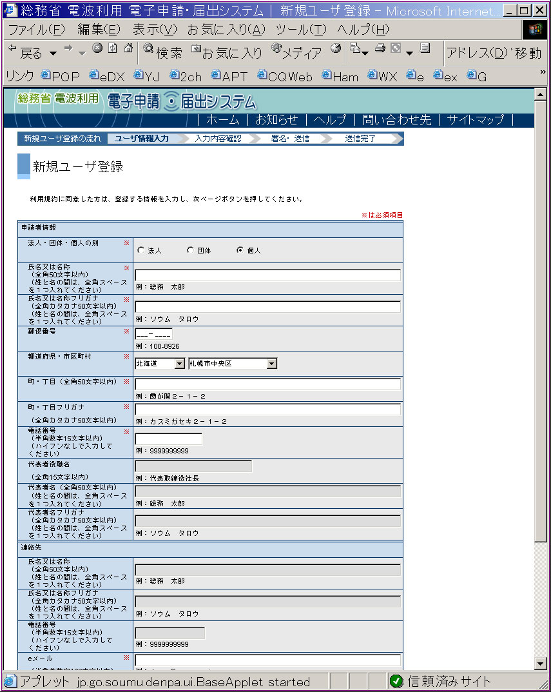Open the back history dropdown arrow
The height and width of the screenshot is (692, 551).
[53, 54]
